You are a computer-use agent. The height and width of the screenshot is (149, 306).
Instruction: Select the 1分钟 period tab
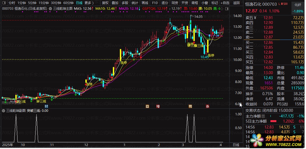tap(22, 3)
